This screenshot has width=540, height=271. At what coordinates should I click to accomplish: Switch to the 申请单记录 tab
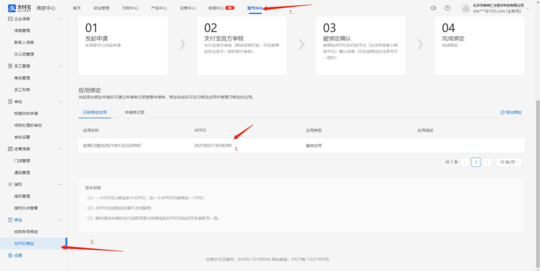pyautogui.click(x=134, y=112)
